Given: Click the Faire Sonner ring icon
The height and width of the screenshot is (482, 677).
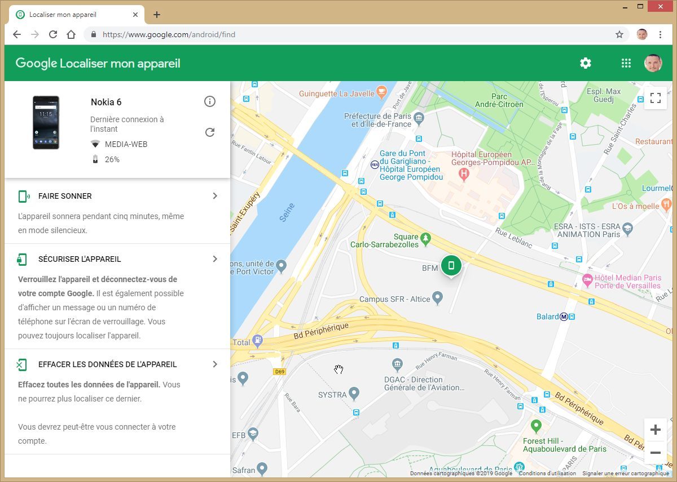Looking at the screenshot, I should click(x=24, y=196).
